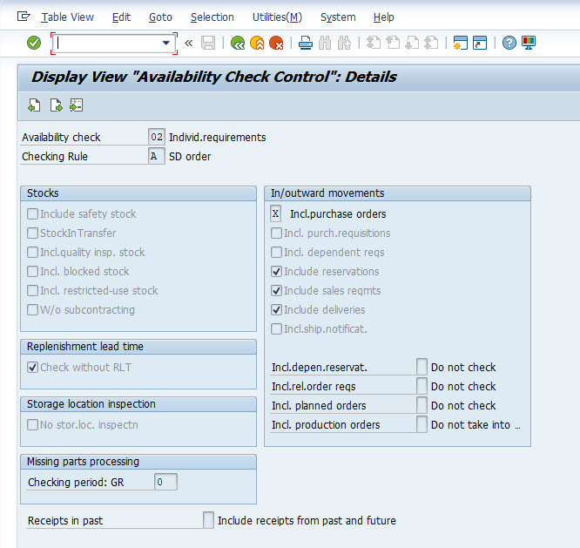Click the Customize Local Layout monitor icon
Screen dimensions: 580x548
[x=529, y=43]
